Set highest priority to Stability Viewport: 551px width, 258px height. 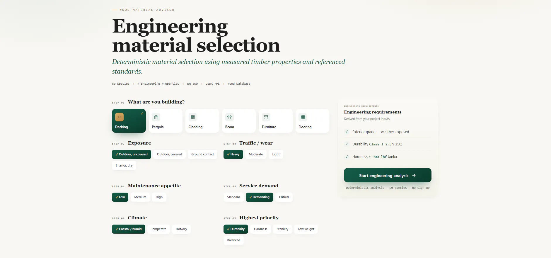click(282, 229)
